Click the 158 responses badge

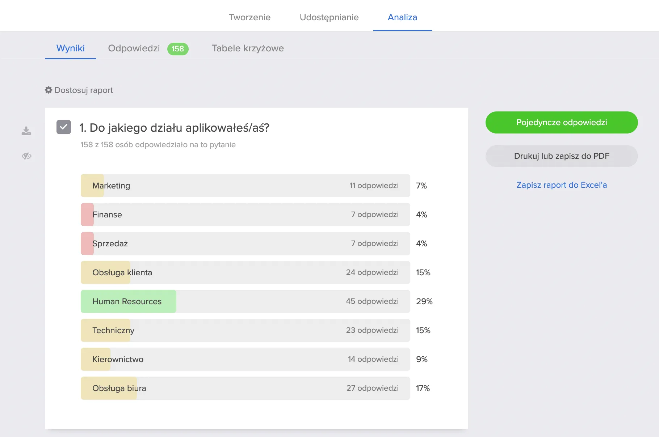(x=178, y=49)
